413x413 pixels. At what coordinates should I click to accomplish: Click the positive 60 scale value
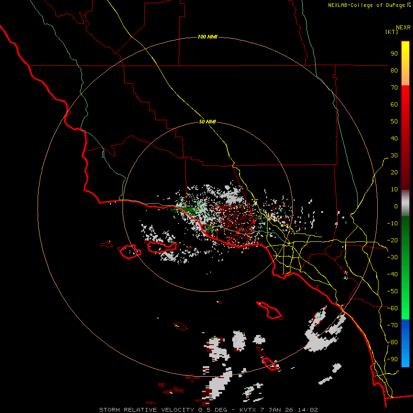coord(394,104)
